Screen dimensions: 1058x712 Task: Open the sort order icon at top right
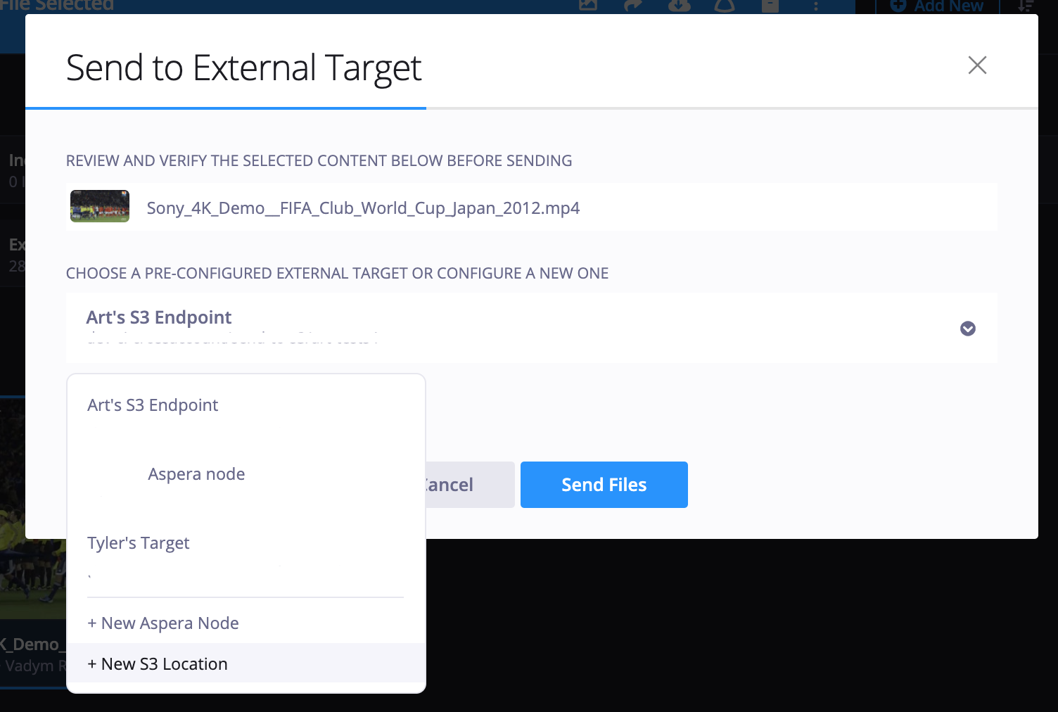pyautogui.click(x=1026, y=6)
